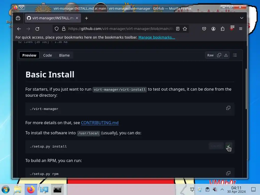
Task: Copy the ./setup.py rpm code snippet
Action: click(228, 173)
